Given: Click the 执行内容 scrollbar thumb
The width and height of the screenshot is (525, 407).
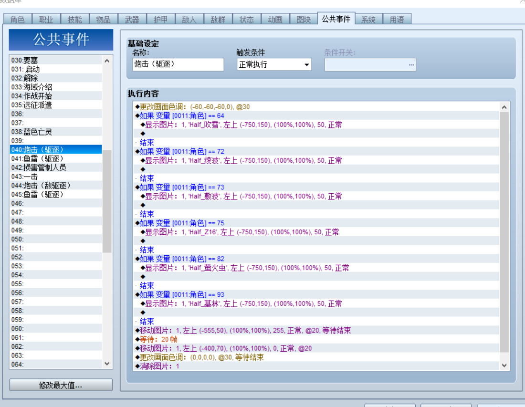Looking at the screenshot, I should click(x=504, y=232).
